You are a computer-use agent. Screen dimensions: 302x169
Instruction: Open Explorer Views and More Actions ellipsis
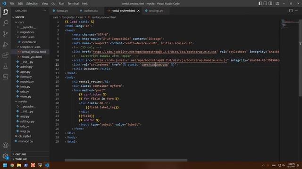[44, 11]
